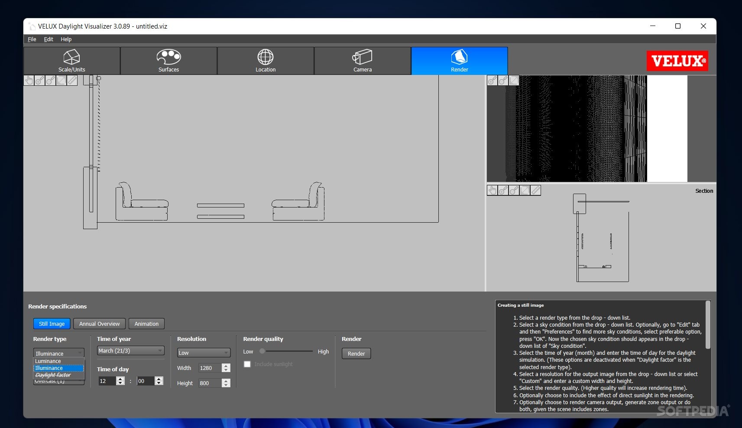Maximize the VELUX Daylight Visualizer window
This screenshot has width=742, height=428.
click(x=678, y=26)
